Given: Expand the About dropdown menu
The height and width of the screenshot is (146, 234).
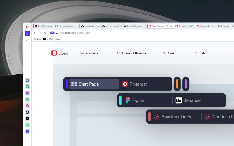Looking at the screenshot, I should tap(171, 53).
